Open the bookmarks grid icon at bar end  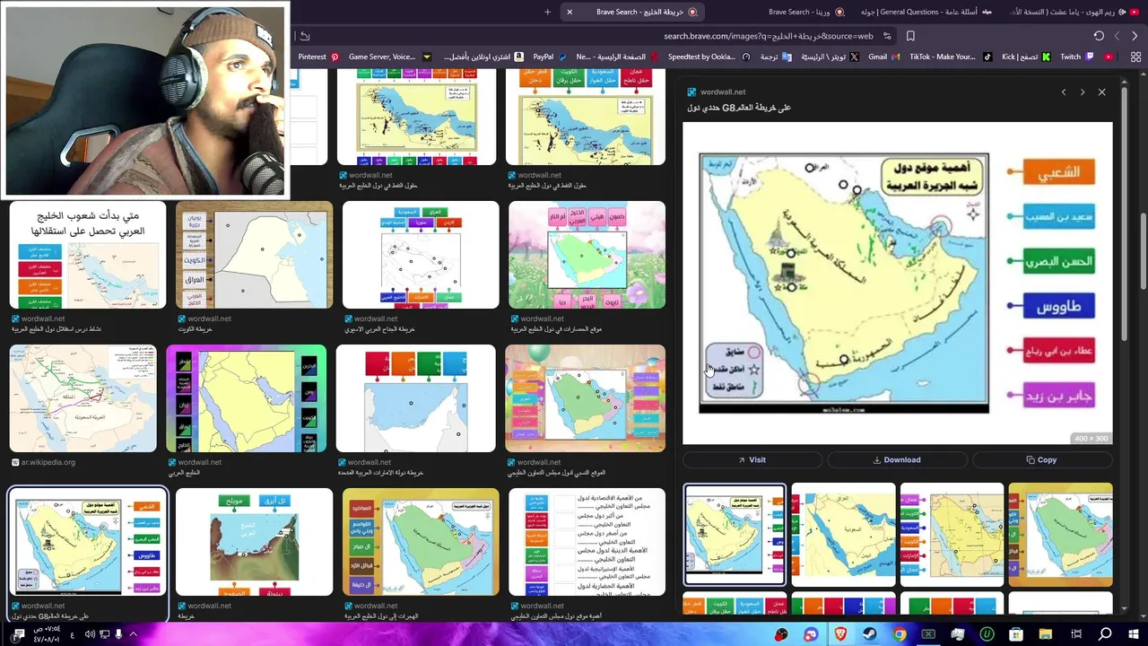[x=1135, y=57]
